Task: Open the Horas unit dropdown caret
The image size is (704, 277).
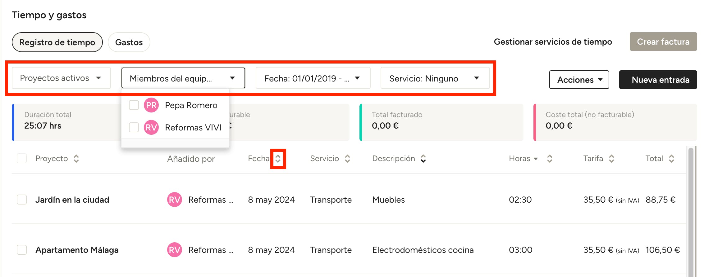Action: 536,159
